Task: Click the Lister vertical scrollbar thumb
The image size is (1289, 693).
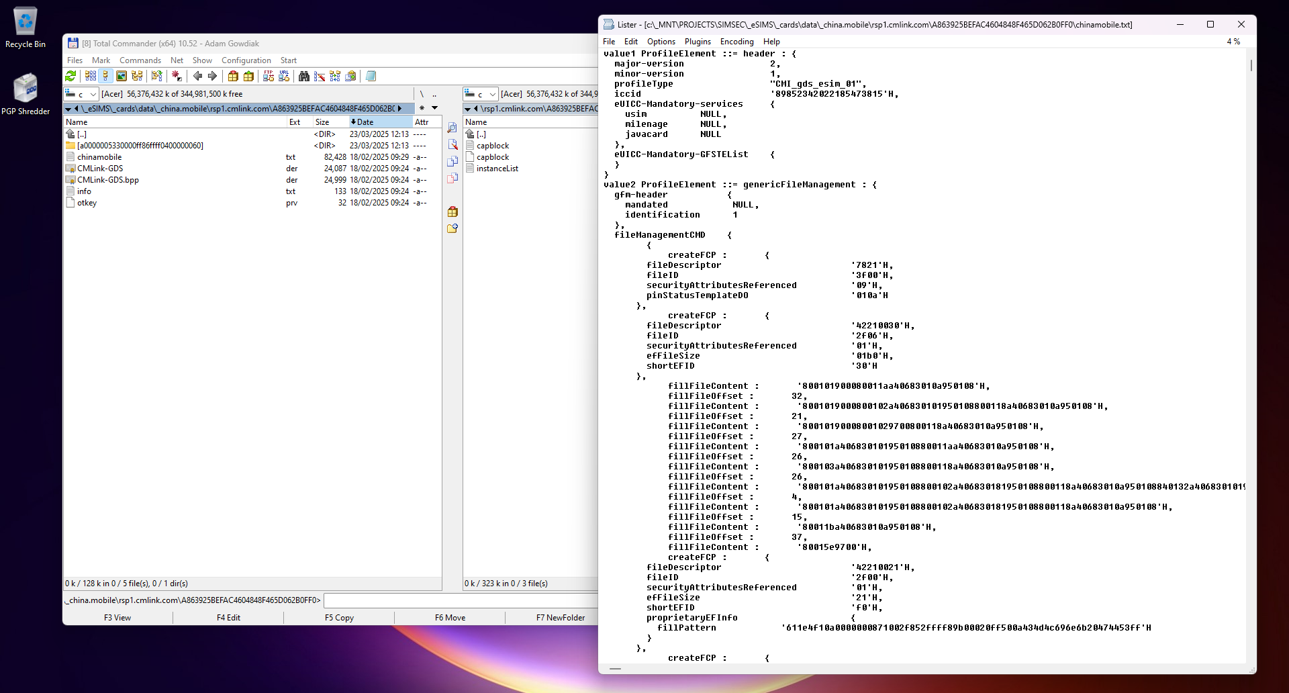Action: pyautogui.click(x=1251, y=66)
